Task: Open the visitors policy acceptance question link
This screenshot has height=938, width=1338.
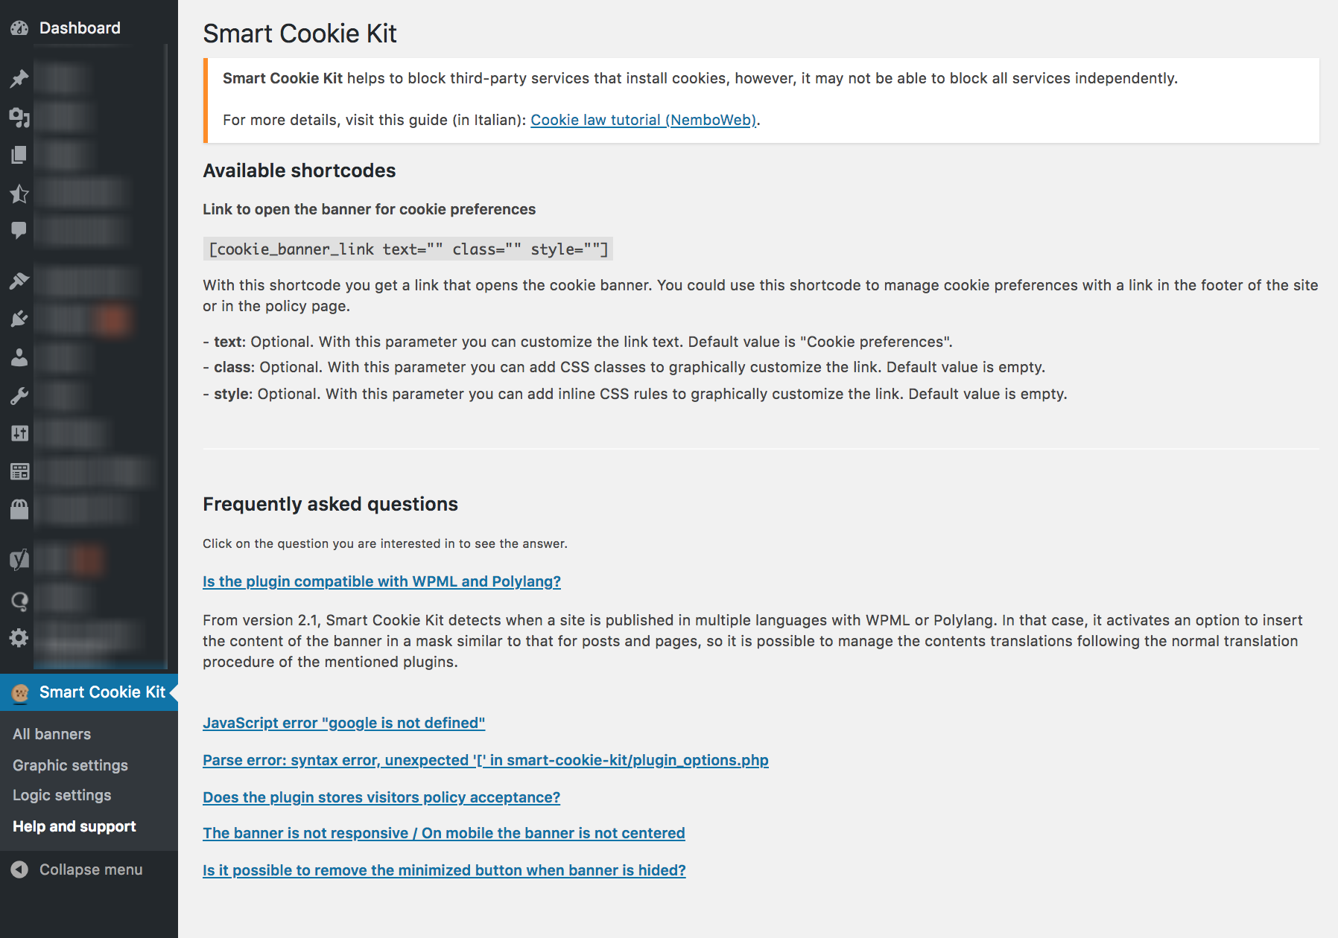Action: click(x=381, y=797)
